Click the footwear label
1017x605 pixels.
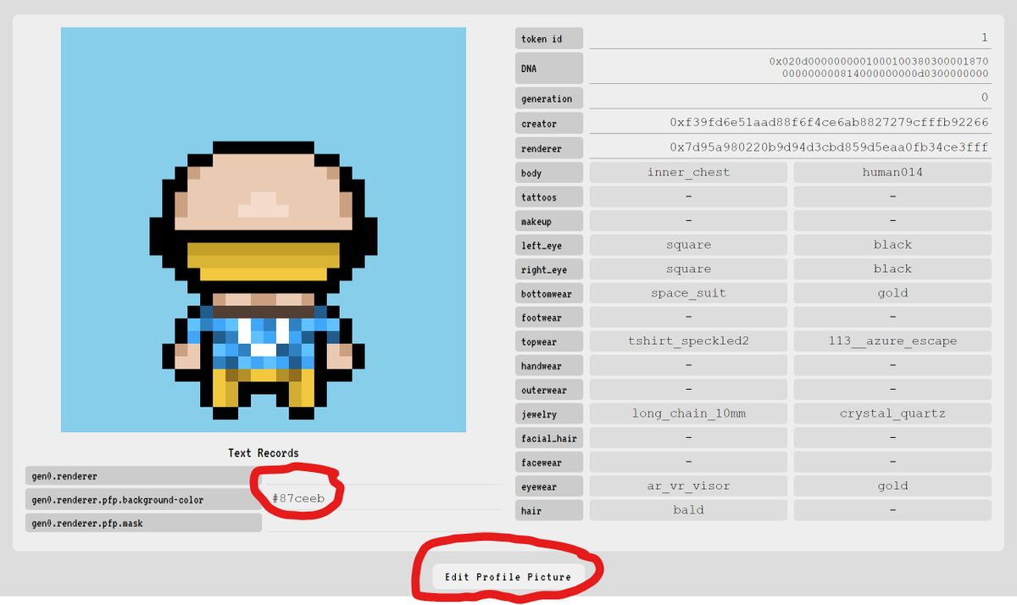pos(549,318)
